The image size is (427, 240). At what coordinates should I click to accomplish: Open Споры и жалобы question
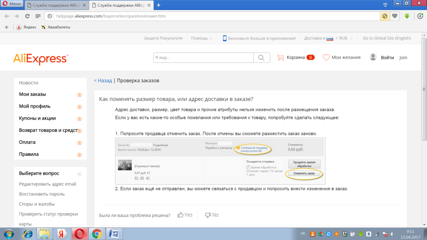37,204
